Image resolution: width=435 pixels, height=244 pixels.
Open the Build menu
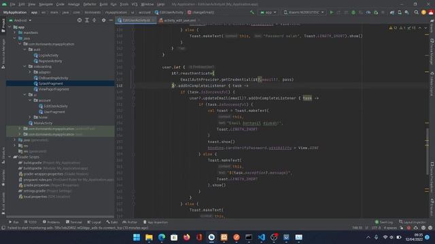(103, 4)
